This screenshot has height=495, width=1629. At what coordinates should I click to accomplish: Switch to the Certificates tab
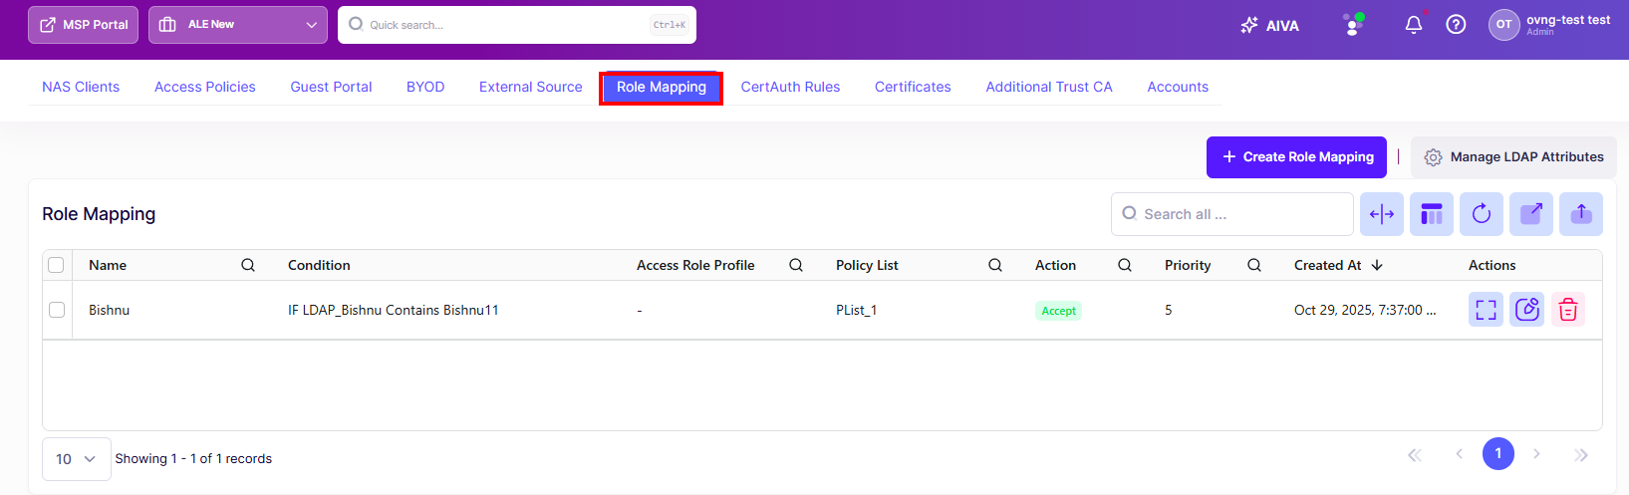pyautogui.click(x=913, y=87)
